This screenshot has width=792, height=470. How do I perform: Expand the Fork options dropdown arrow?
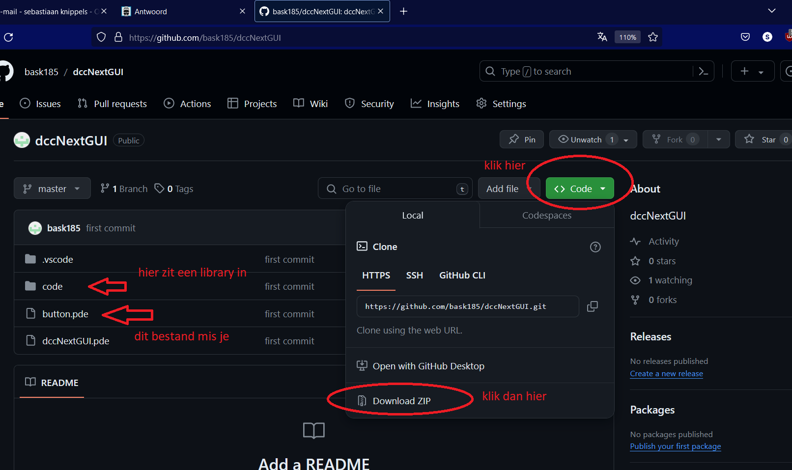point(718,139)
